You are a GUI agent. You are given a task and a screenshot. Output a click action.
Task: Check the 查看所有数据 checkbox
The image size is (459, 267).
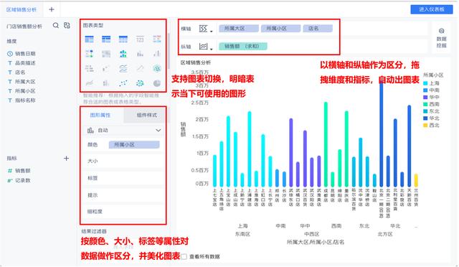click(184, 257)
